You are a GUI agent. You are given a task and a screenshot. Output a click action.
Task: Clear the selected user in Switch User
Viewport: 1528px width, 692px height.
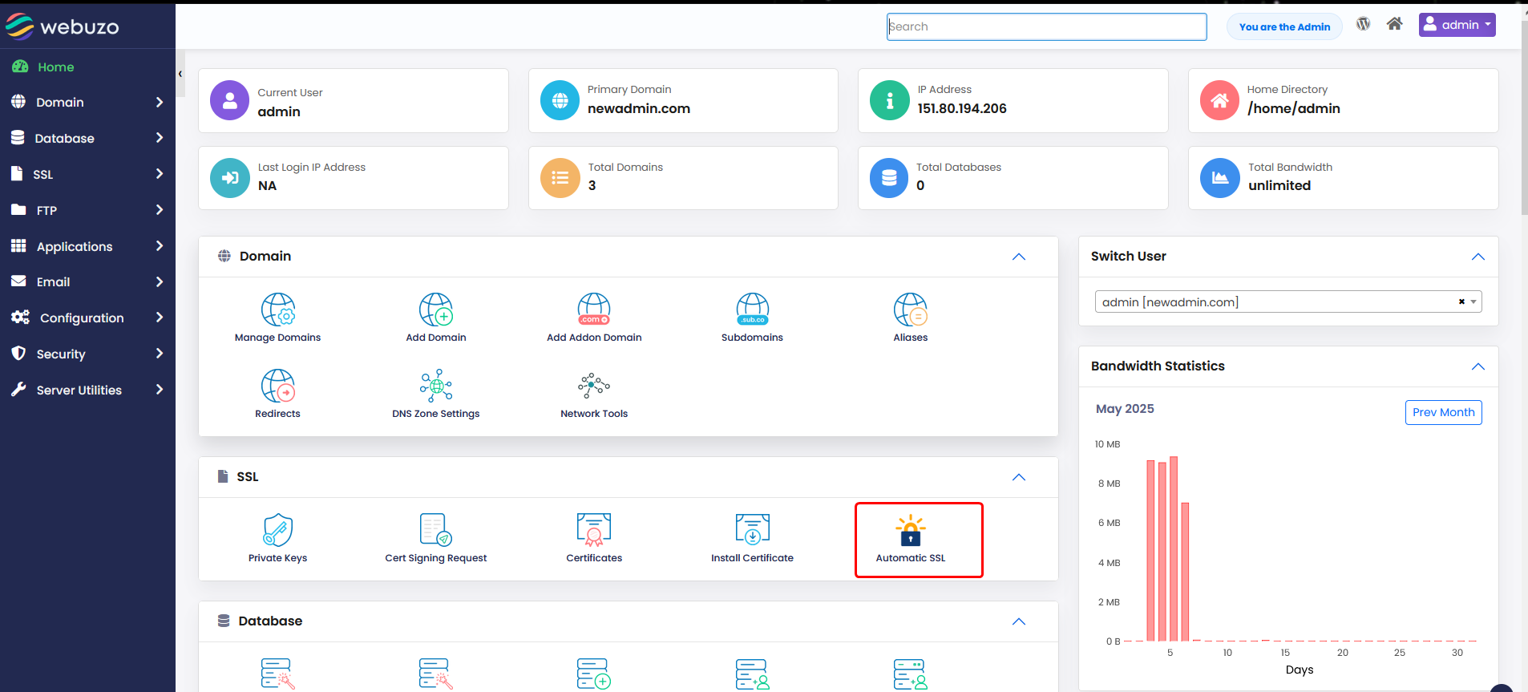point(1461,302)
